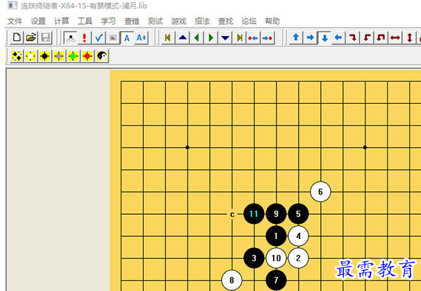Select the white stone marker
The height and width of the screenshot is (291, 421).
coord(31,56)
